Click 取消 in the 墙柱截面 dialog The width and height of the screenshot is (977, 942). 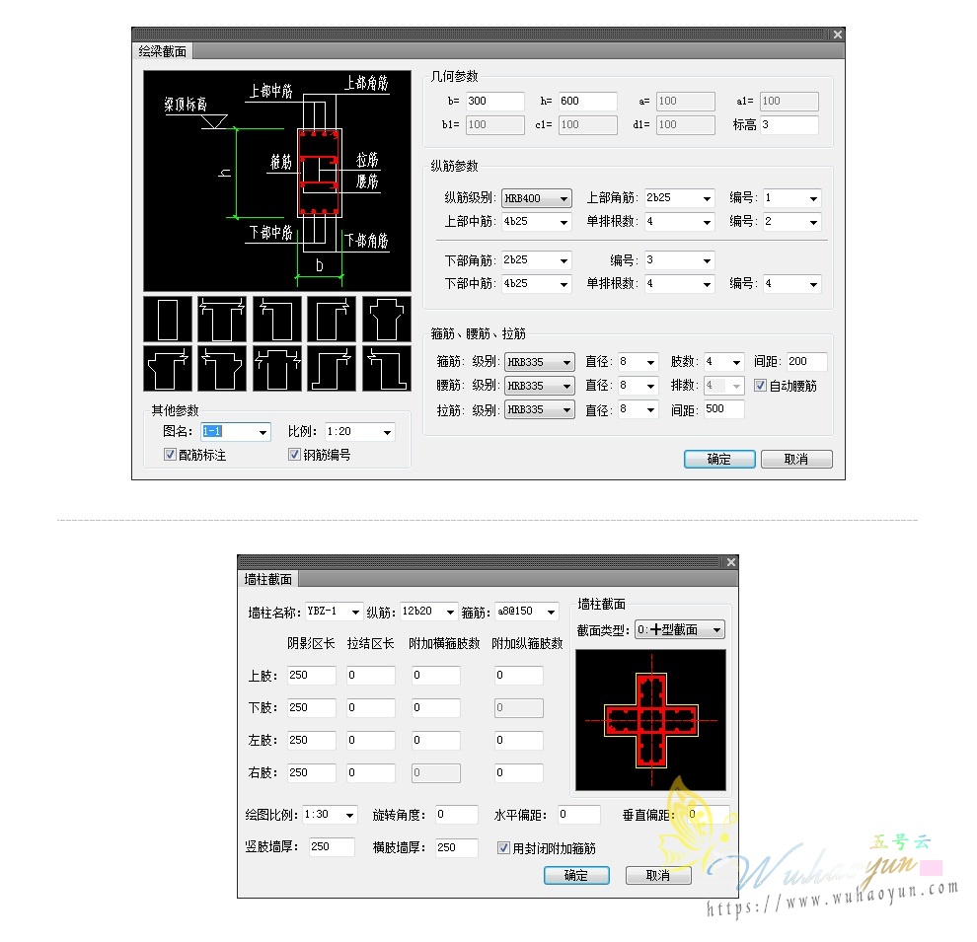coord(658,875)
